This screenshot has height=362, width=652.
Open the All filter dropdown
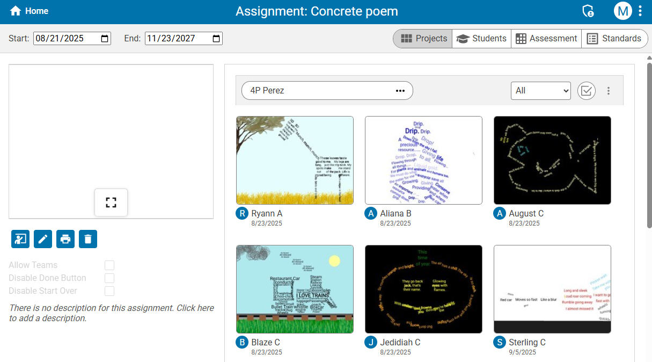tap(540, 91)
